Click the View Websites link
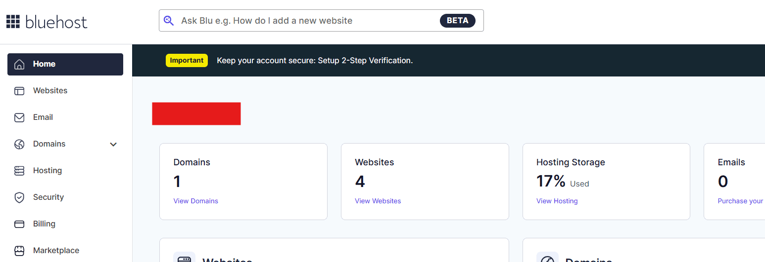 [x=378, y=201]
